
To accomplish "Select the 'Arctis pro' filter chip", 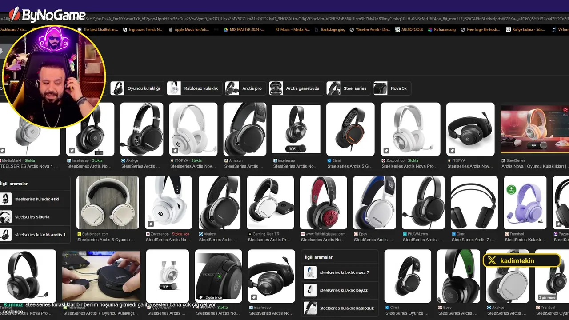I will (245, 88).
